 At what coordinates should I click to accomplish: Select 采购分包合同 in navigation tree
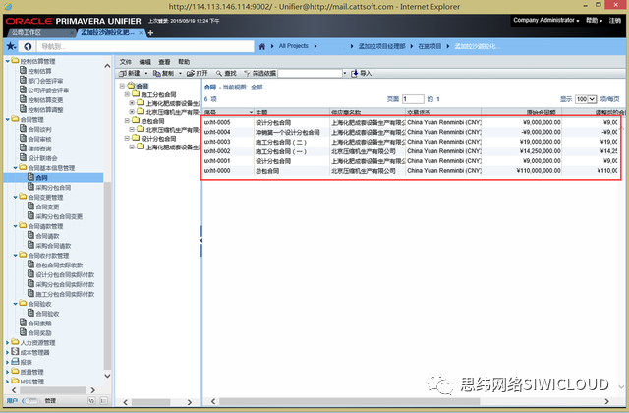pyautogui.click(x=53, y=188)
